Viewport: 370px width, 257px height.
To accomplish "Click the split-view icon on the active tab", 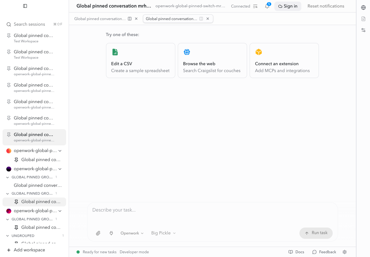I will pos(201,19).
